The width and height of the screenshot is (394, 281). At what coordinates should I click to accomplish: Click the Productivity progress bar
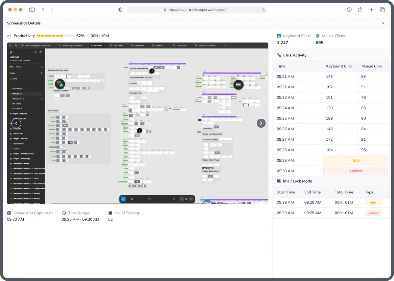click(x=56, y=35)
